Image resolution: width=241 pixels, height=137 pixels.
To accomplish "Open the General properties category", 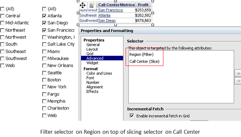I will coord(93,45).
